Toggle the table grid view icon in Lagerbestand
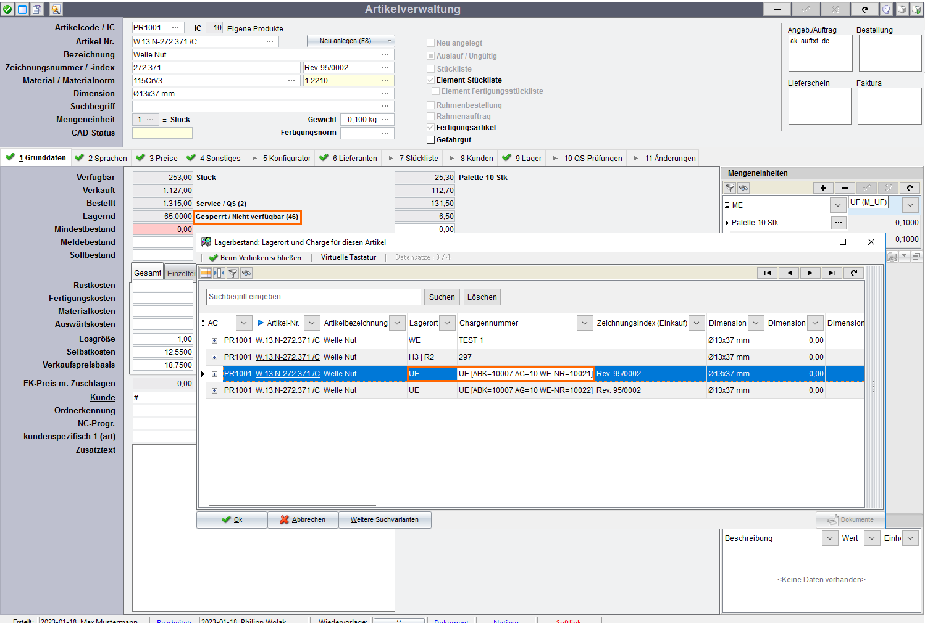Viewport: 925px width, 623px height. click(206, 273)
